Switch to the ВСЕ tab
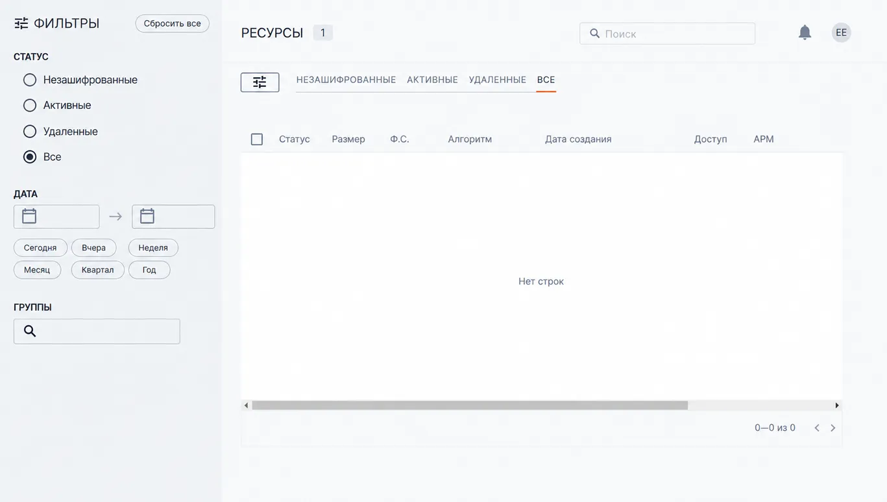 click(546, 80)
